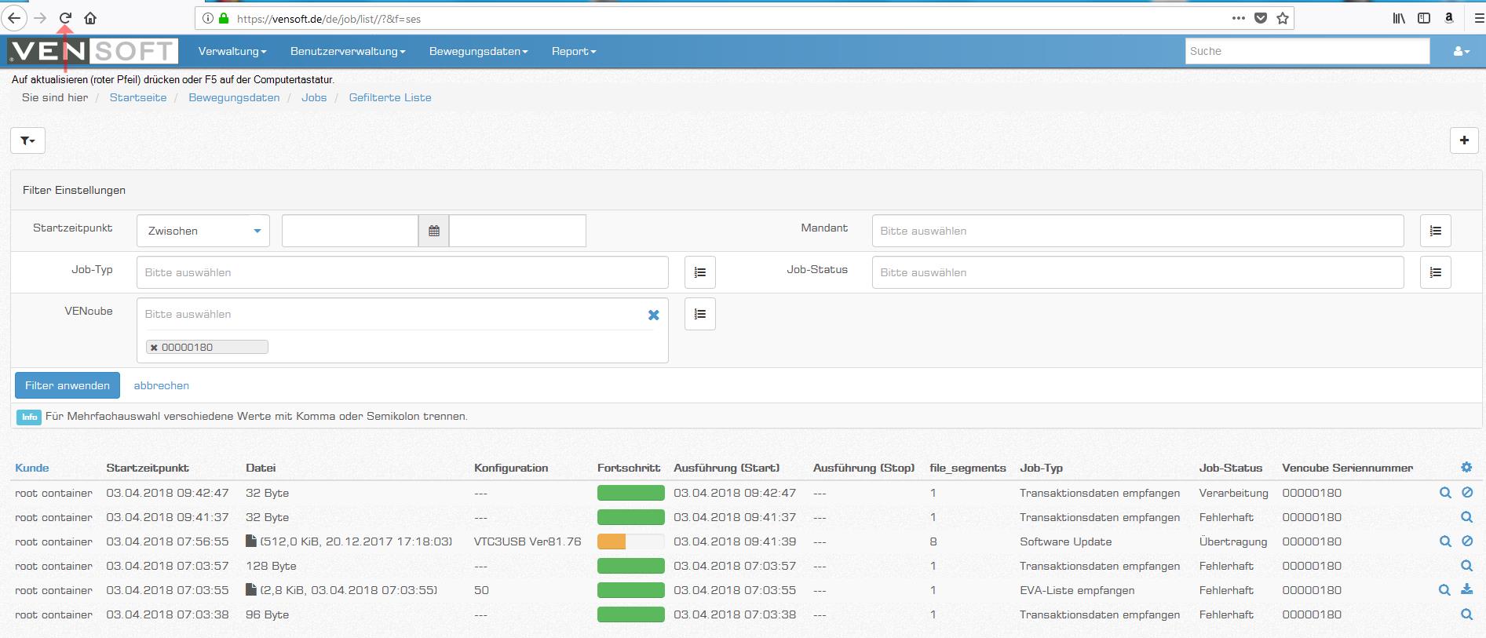Remove the 00000180 VENcube filter tag
Viewport: 1486px width, 638px height.
click(155, 348)
